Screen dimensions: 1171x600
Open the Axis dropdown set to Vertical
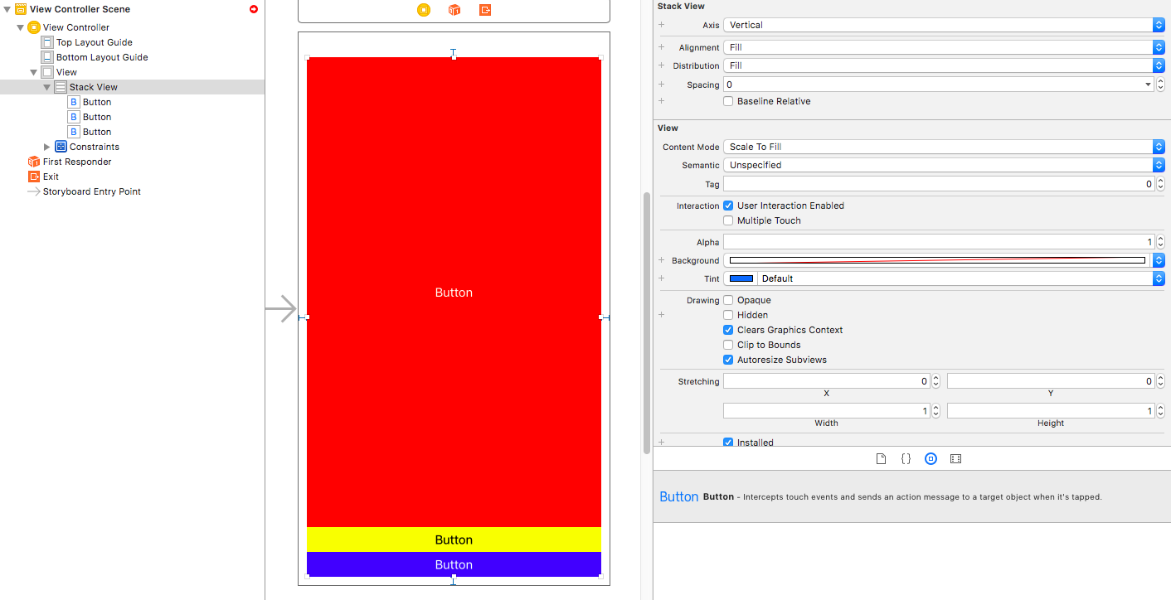coord(944,25)
